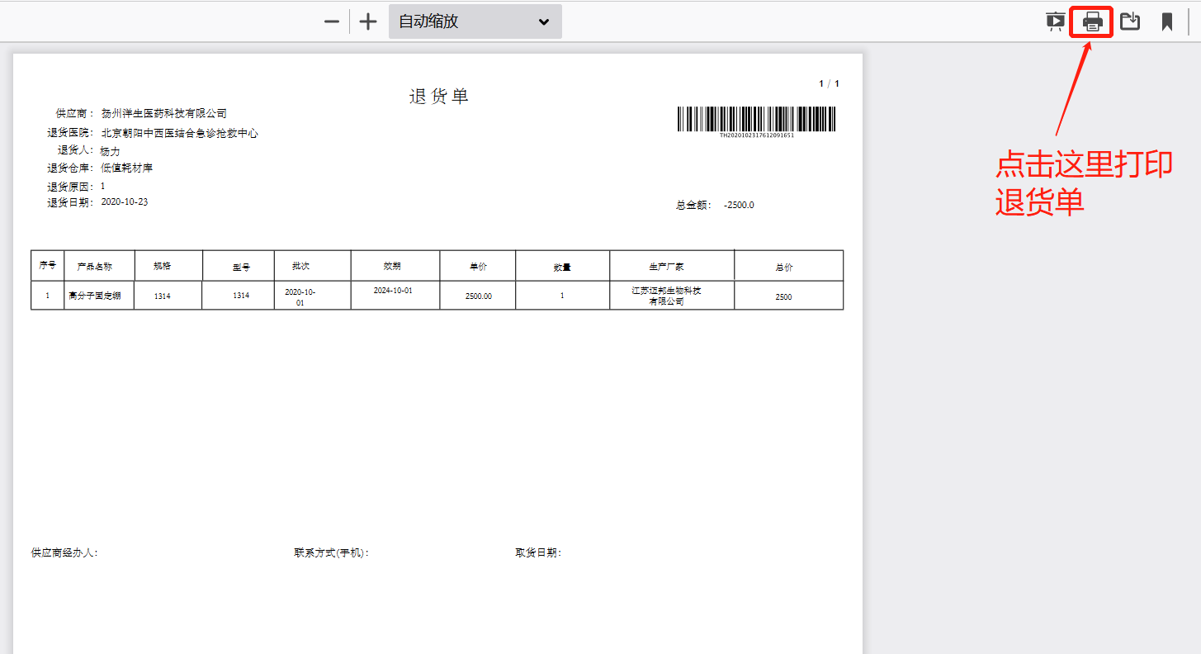This screenshot has width=1201, height=654.
Task: Select the 取货日期 label
Action: pyautogui.click(x=538, y=553)
